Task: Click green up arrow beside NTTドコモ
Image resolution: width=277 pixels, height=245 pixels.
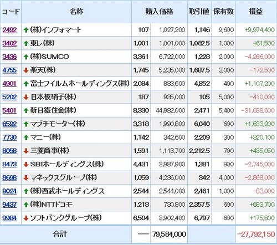Action: [x=26, y=205]
